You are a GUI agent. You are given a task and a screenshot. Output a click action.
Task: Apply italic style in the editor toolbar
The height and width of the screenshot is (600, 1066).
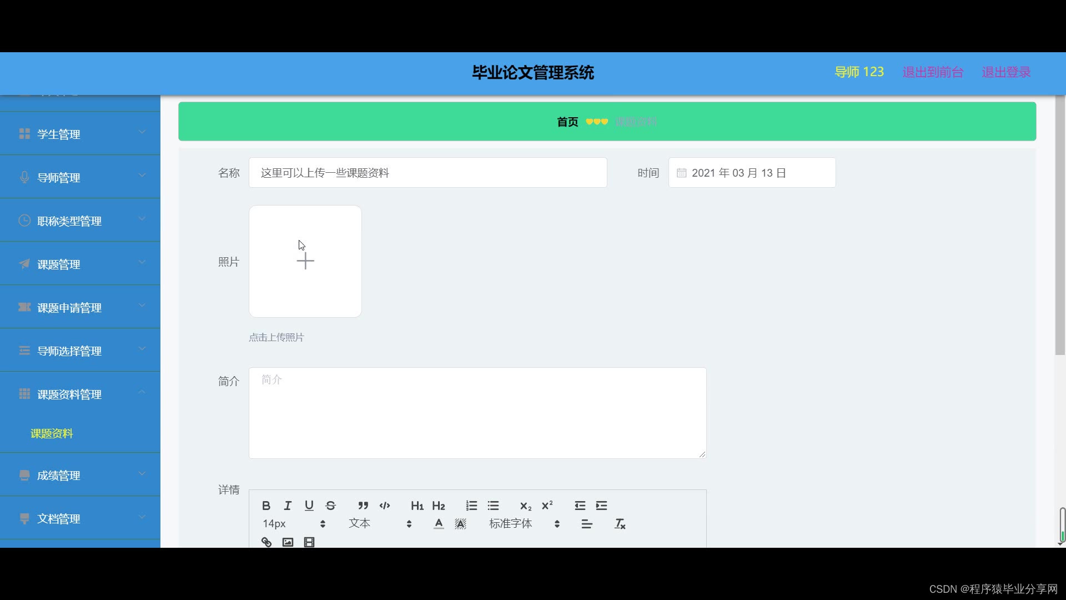point(288,506)
